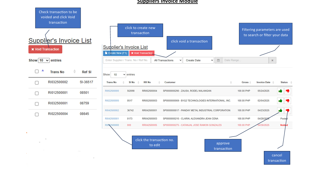
Task: Clear the date range with the x button
Action: [273, 60]
